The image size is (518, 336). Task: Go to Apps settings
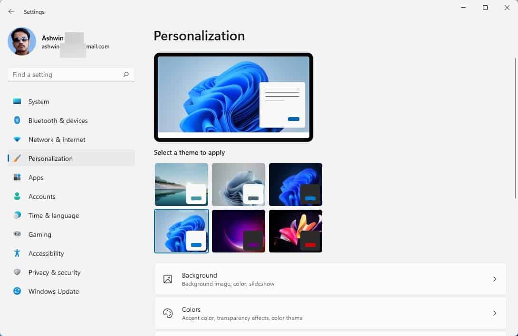coord(36,177)
